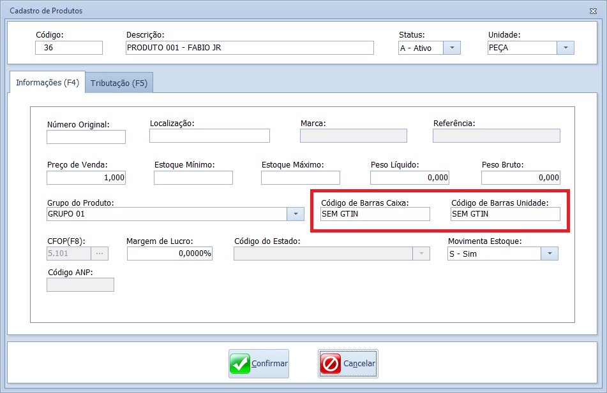Click the Código de Barras Unidade field
607x393 pixels.
coord(505,214)
